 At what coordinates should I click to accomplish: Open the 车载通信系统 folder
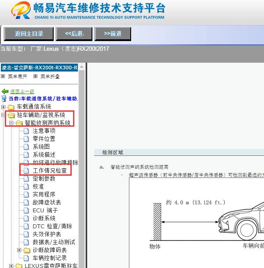tap(34, 107)
